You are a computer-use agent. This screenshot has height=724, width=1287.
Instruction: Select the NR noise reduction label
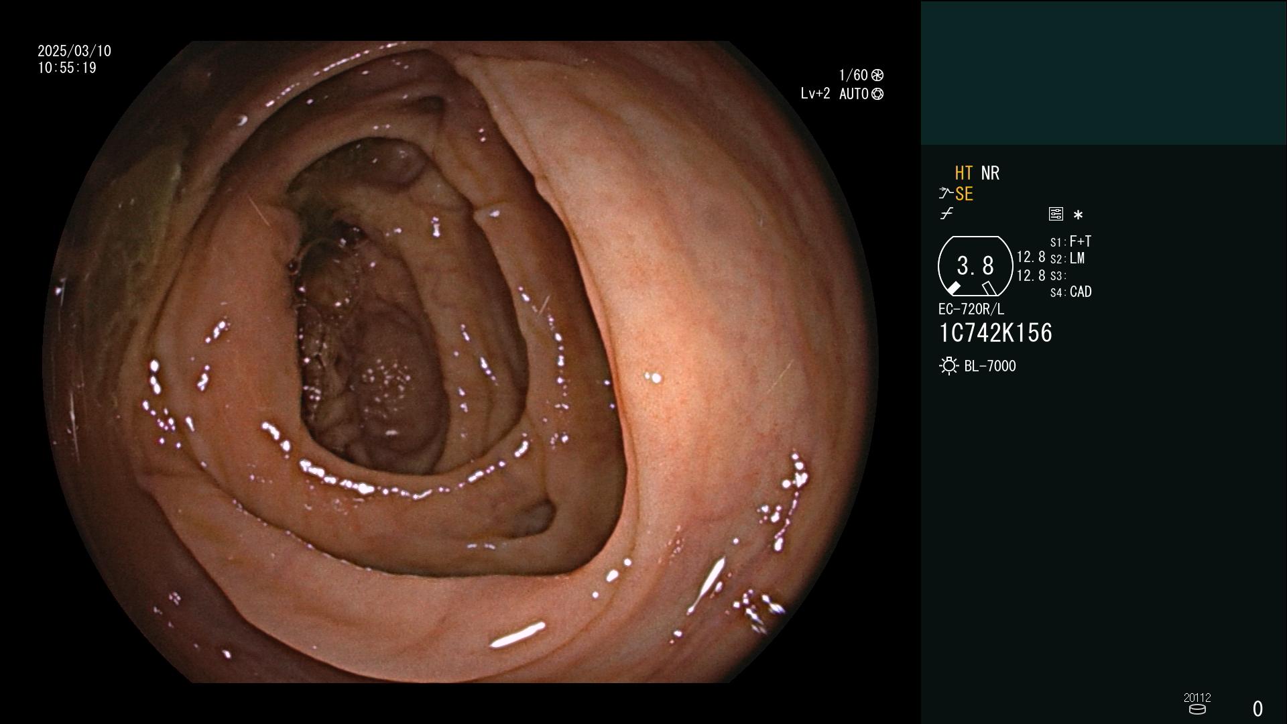[x=990, y=173]
